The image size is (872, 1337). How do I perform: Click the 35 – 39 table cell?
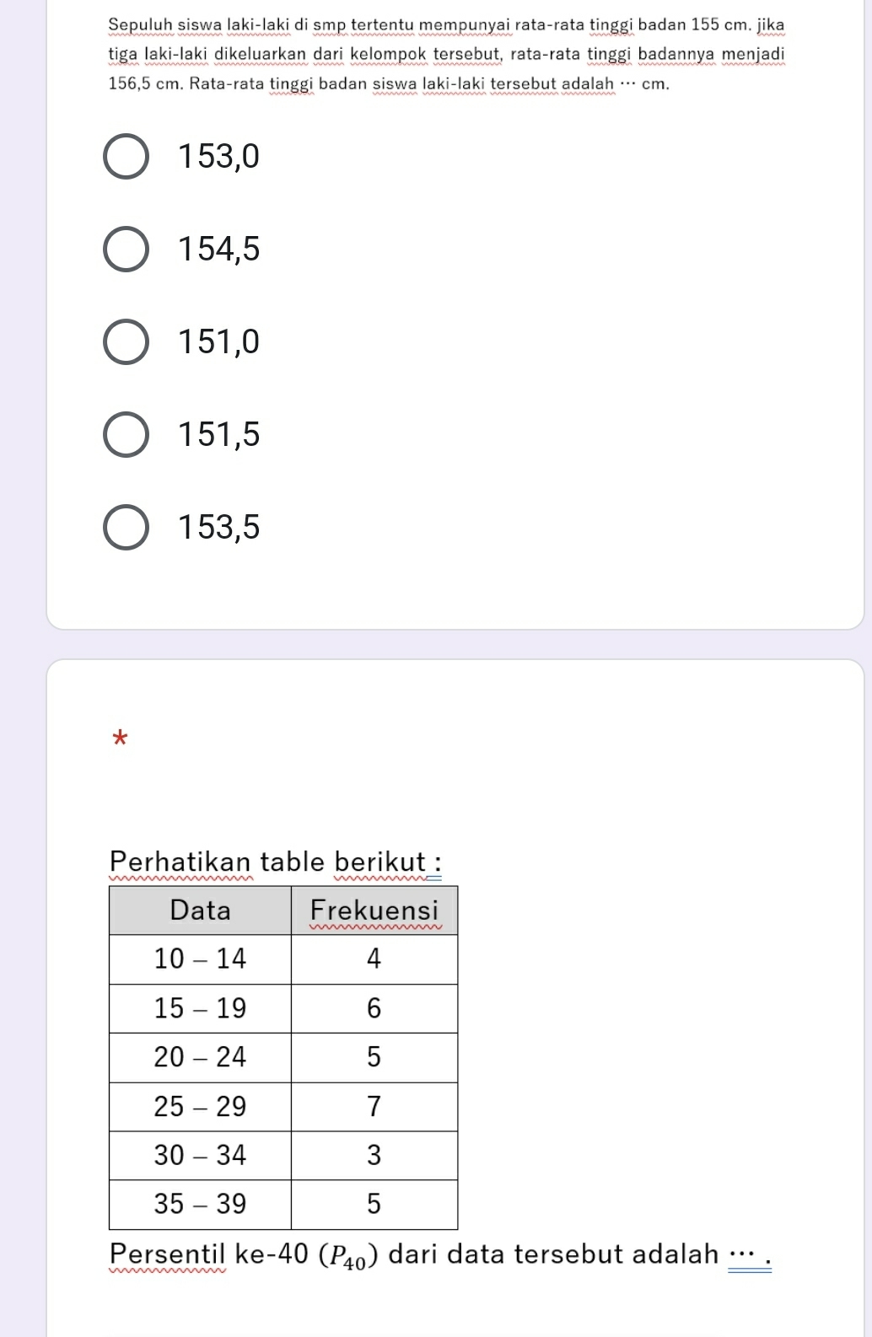pyautogui.click(x=200, y=1204)
